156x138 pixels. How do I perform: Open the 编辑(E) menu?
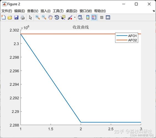20,11
